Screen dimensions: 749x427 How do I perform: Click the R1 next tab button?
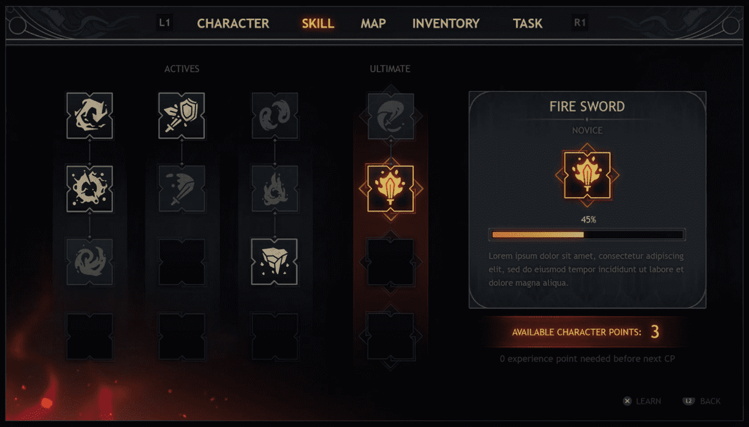click(x=580, y=23)
